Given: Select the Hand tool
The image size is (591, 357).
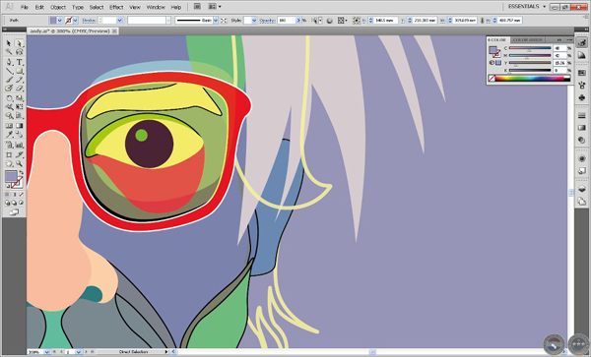Looking at the screenshot, I should tap(9, 163).
